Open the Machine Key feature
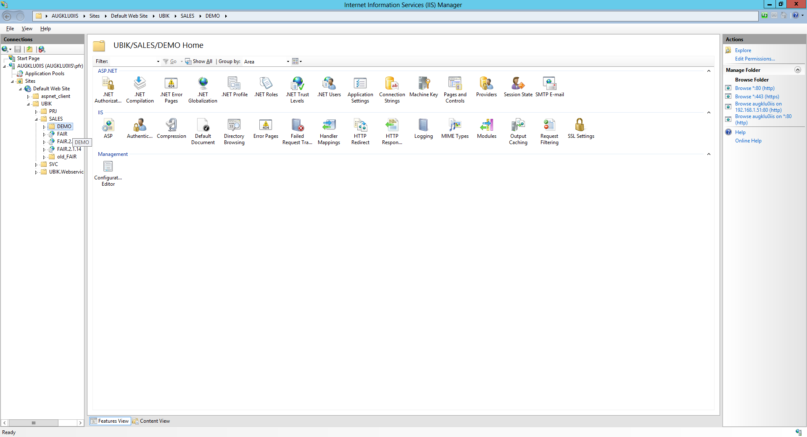This screenshot has width=807, height=437. (x=423, y=87)
